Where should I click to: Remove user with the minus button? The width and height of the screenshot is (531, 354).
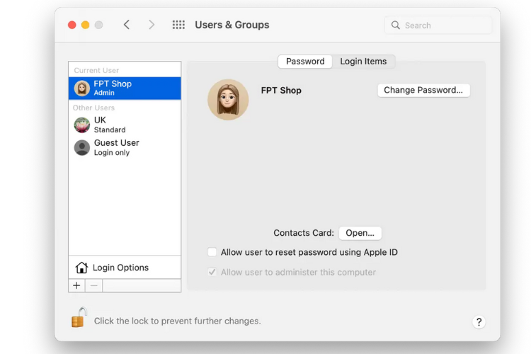[x=93, y=285]
